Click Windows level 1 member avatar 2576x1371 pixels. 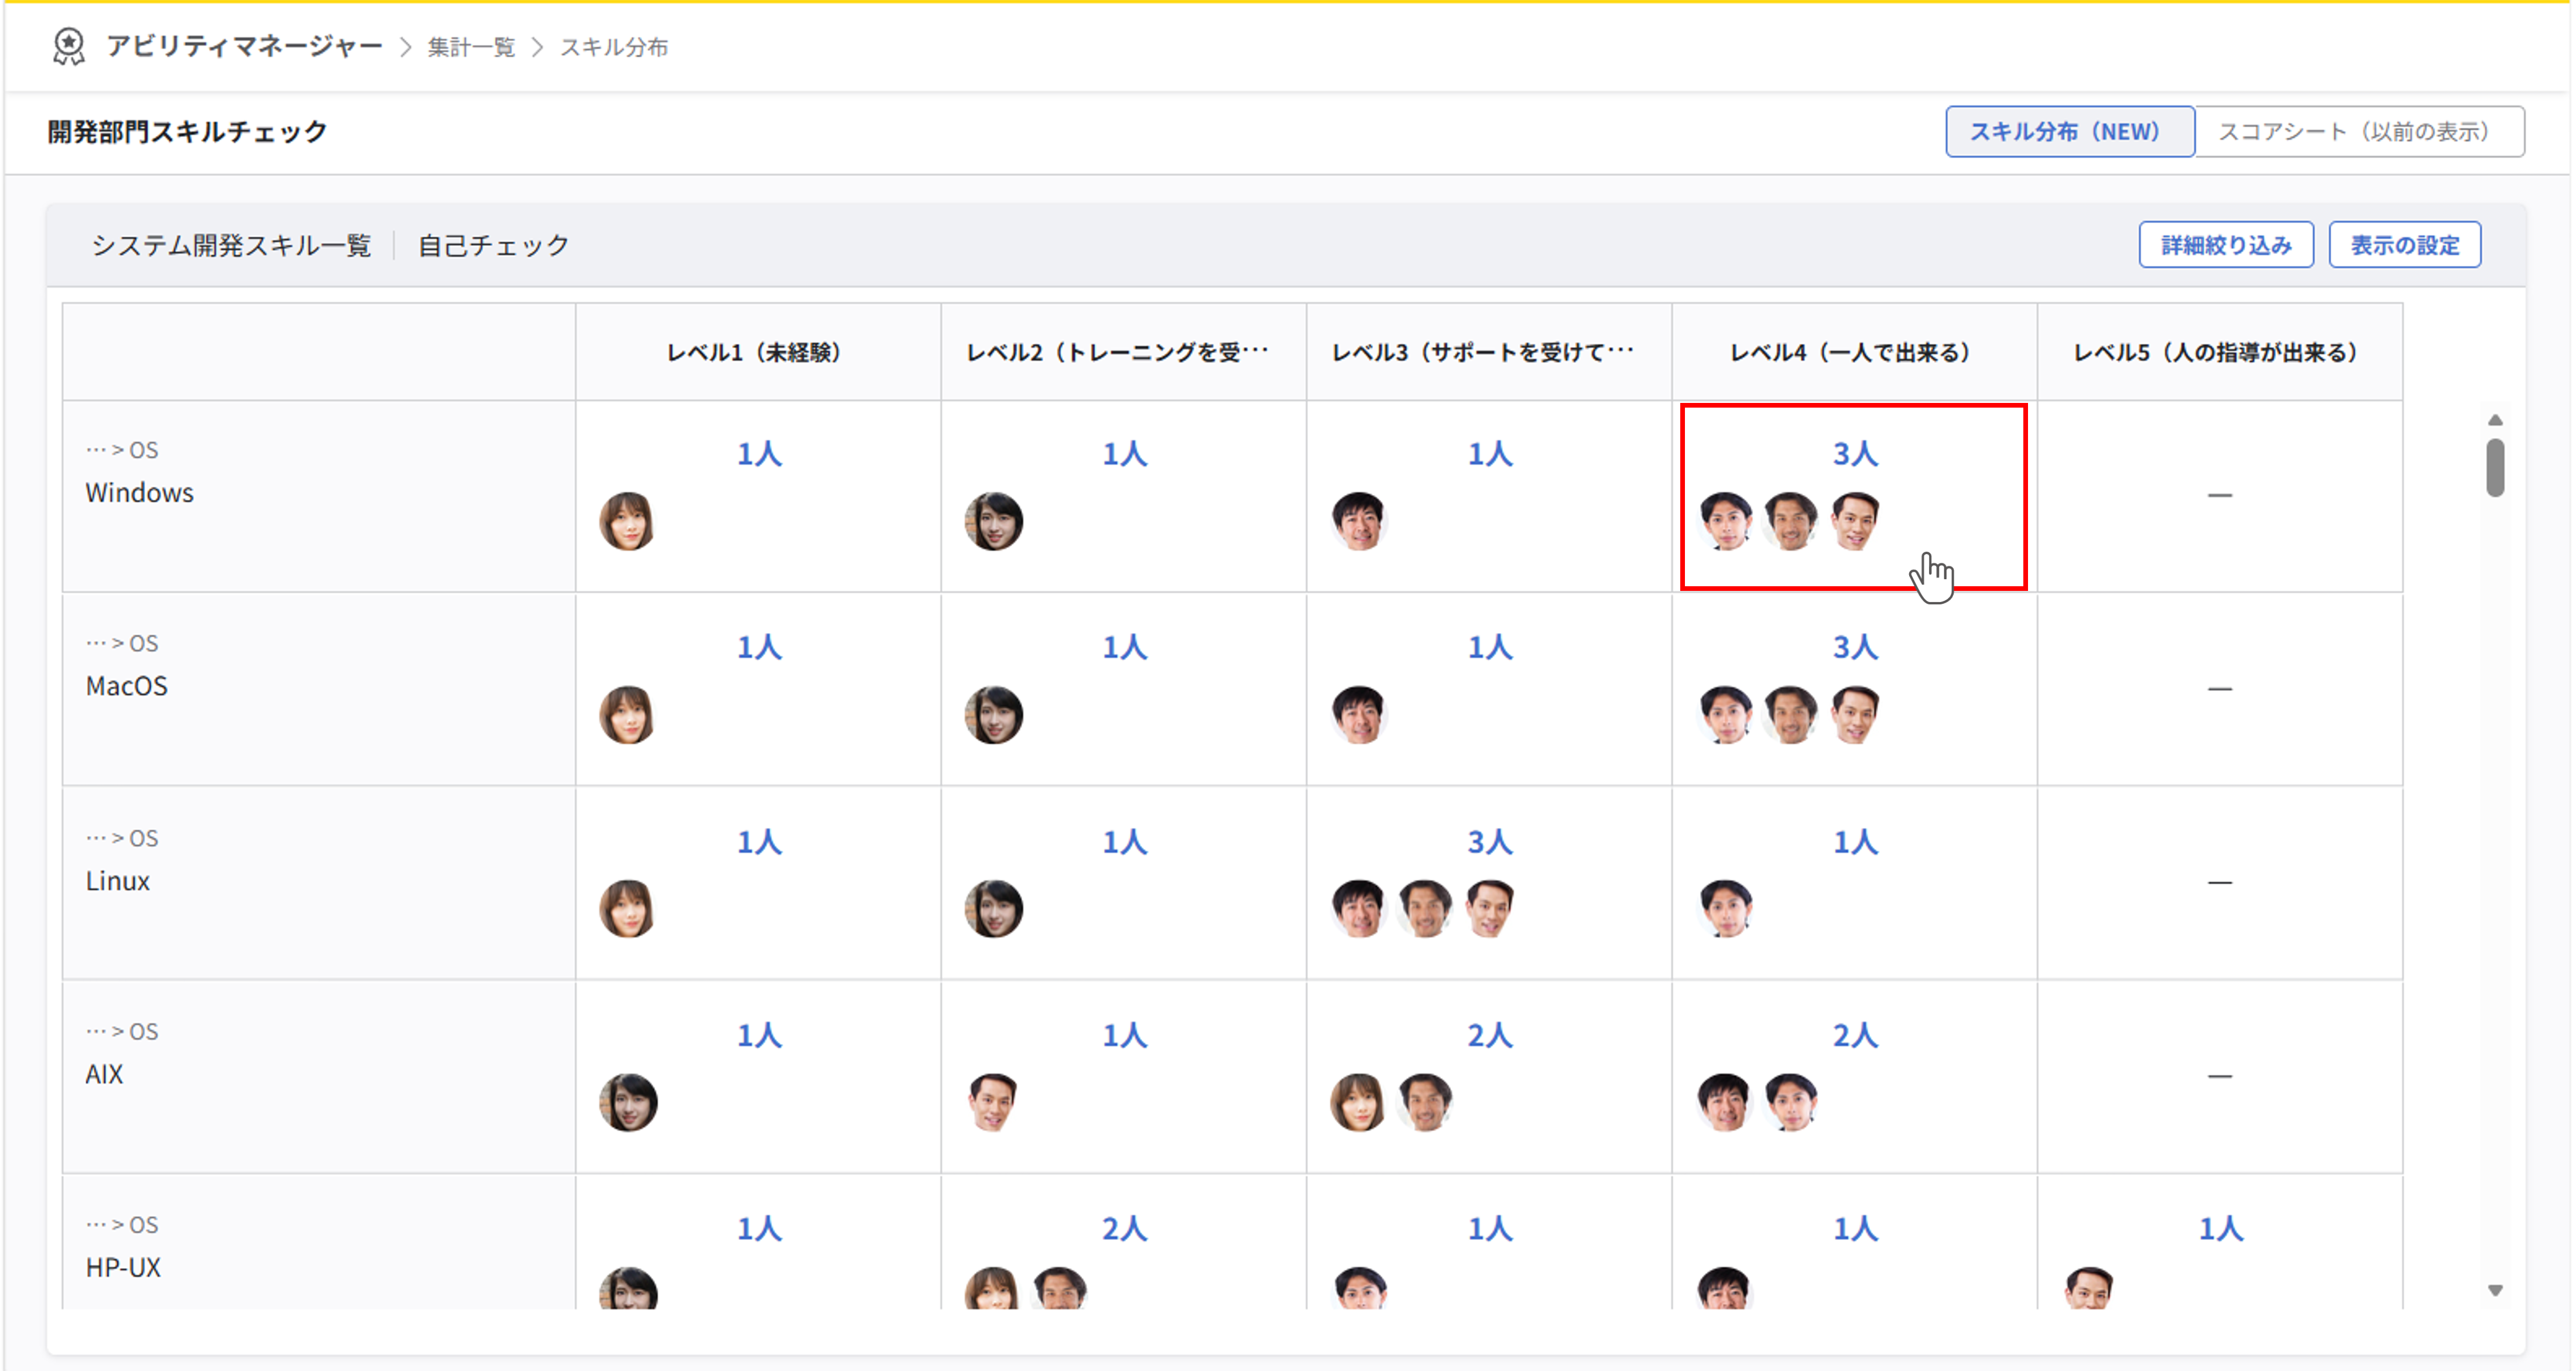(x=627, y=521)
